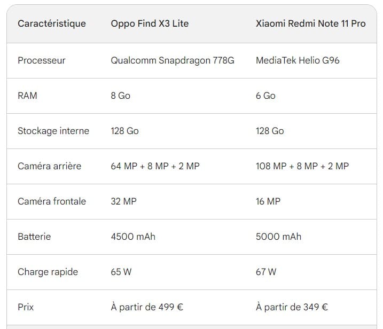Click the MediaTek Helio G96 cell
Viewport: 383px width, 329px height.
(298, 60)
